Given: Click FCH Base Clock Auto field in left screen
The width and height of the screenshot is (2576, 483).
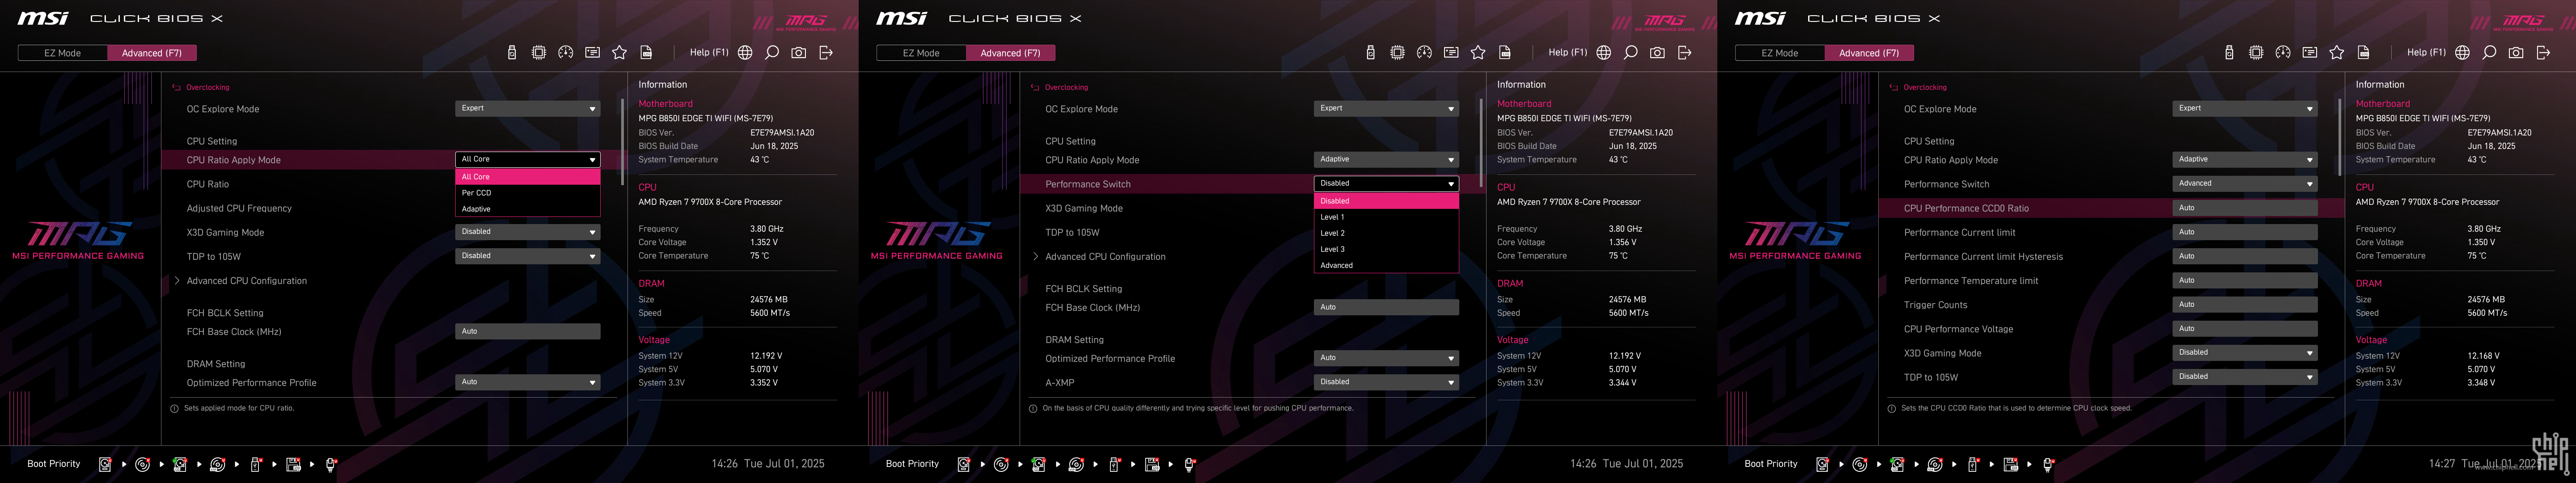Looking at the screenshot, I should (528, 331).
